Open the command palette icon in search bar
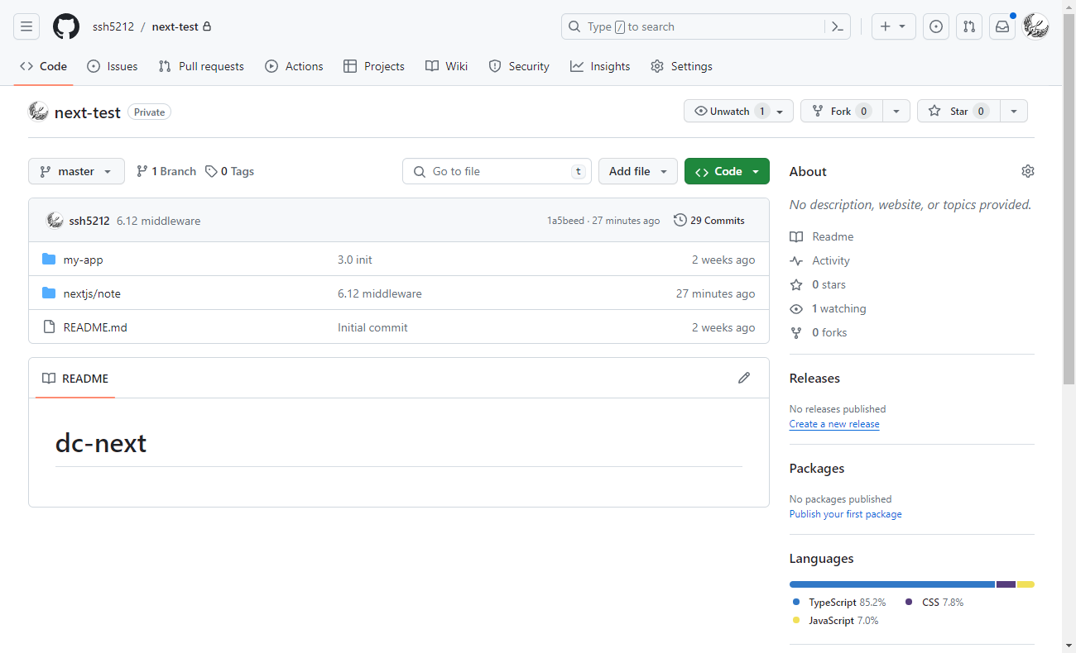 point(837,26)
